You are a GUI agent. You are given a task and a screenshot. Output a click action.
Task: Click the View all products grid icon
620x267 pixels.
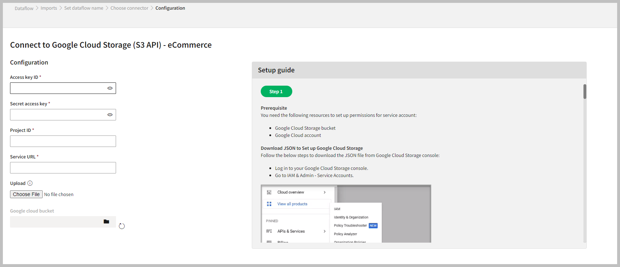[x=269, y=204]
